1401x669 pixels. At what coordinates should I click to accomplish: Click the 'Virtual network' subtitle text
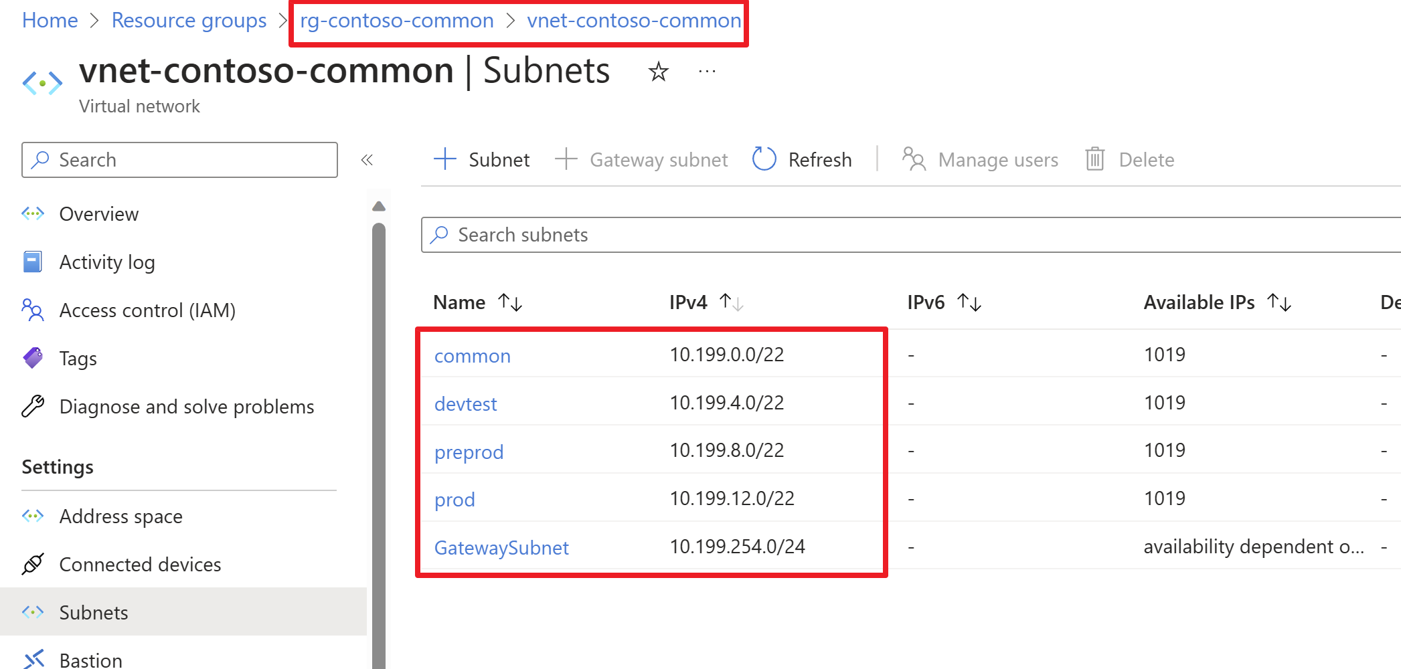[139, 106]
